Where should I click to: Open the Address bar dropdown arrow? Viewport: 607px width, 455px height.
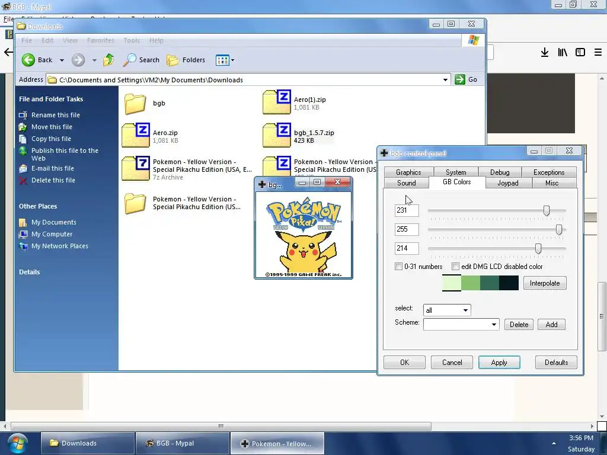(445, 80)
